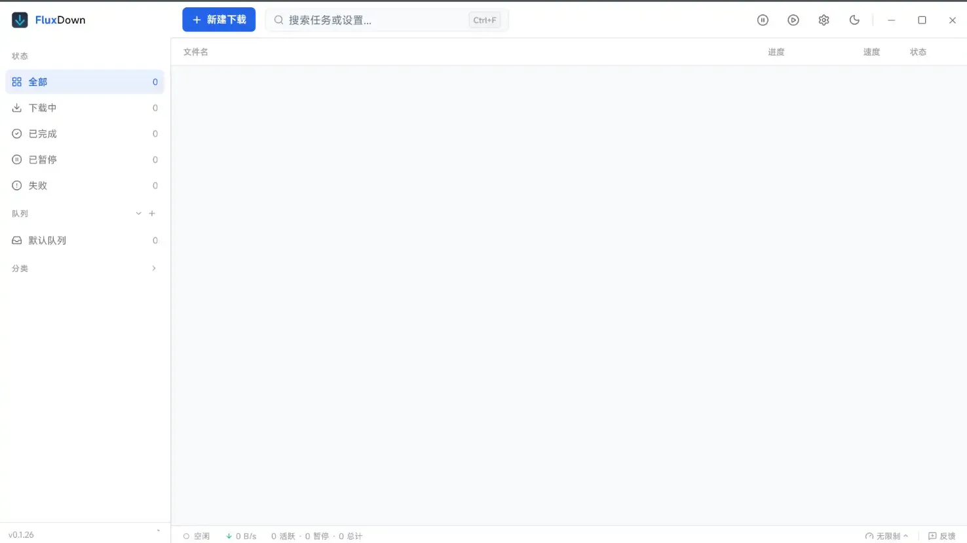Image resolution: width=967 pixels, height=543 pixels.
Task: Toggle dark mode with the moon icon
Action: pyautogui.click(x=854, y=20)
